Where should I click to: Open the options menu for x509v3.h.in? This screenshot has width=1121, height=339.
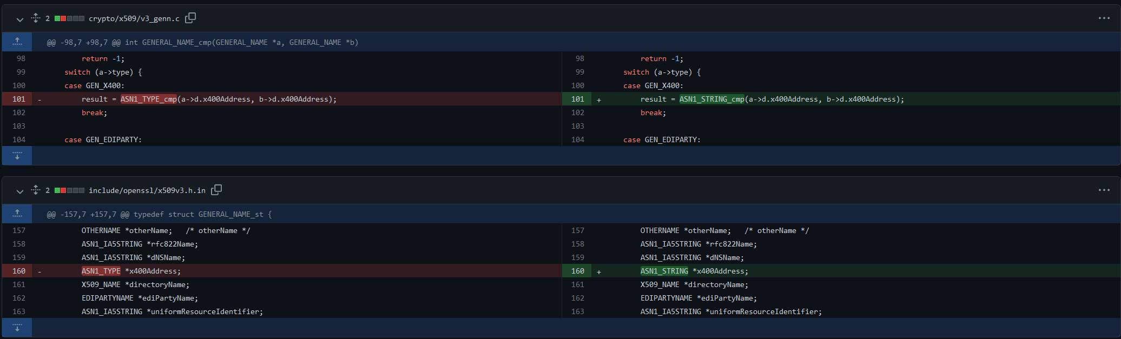[x=1104, y=190]
